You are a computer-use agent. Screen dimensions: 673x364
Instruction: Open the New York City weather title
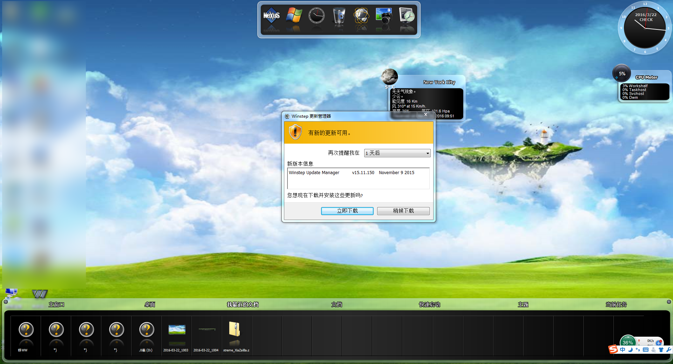pos(439,82)
